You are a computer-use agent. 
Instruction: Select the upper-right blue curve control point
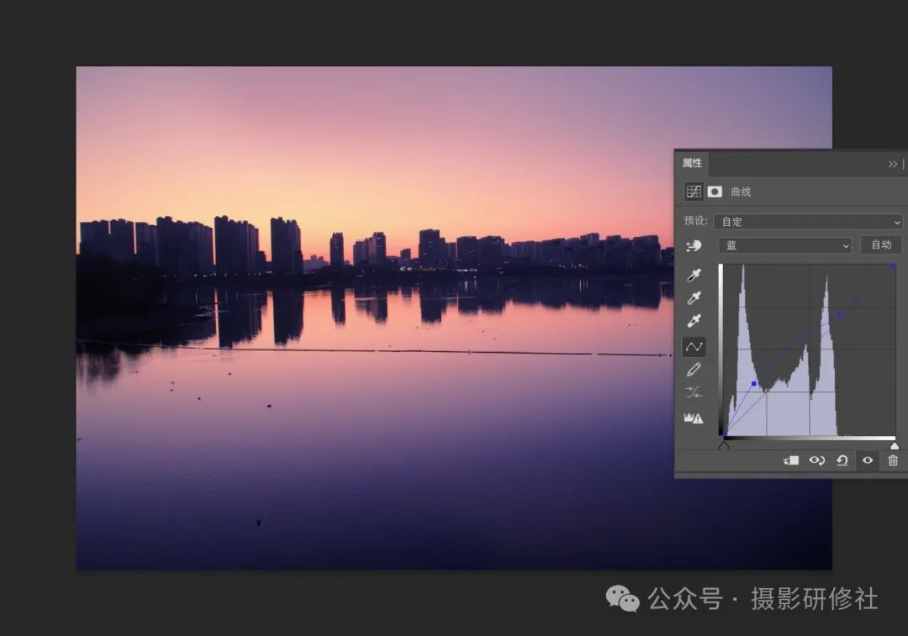click(841, 315)
